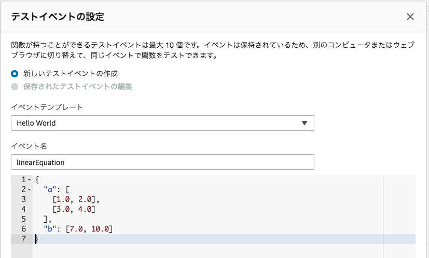Click the イベントテンプレート label text

47,107
